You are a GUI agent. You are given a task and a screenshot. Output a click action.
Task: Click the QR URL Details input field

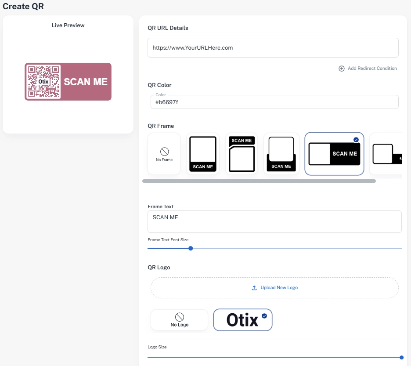[273, 47]
